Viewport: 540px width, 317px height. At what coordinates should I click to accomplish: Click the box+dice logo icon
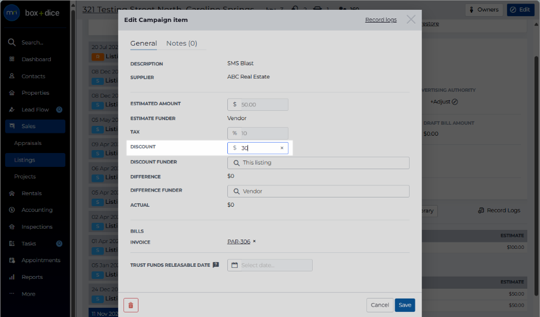tap(12, 13)
